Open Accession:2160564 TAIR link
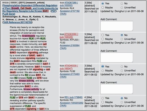The image size is (147, 111). [x=70, y=47]
